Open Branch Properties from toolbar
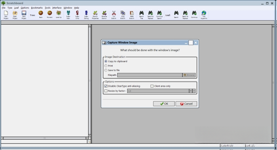 click(x=95, y=15)
